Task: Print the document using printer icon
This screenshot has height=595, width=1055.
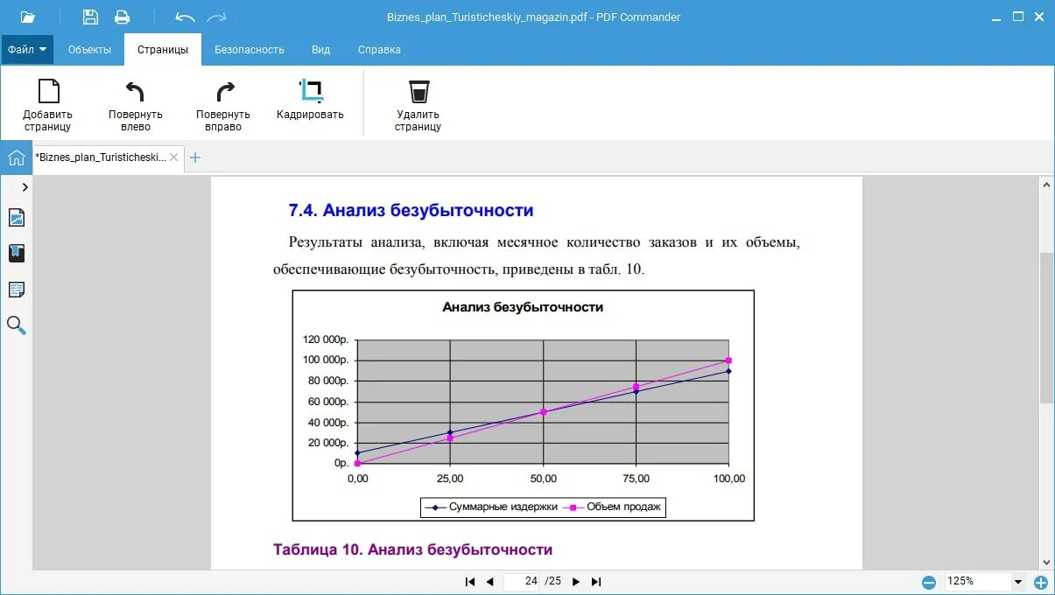Action: click(x=122, y=17)
